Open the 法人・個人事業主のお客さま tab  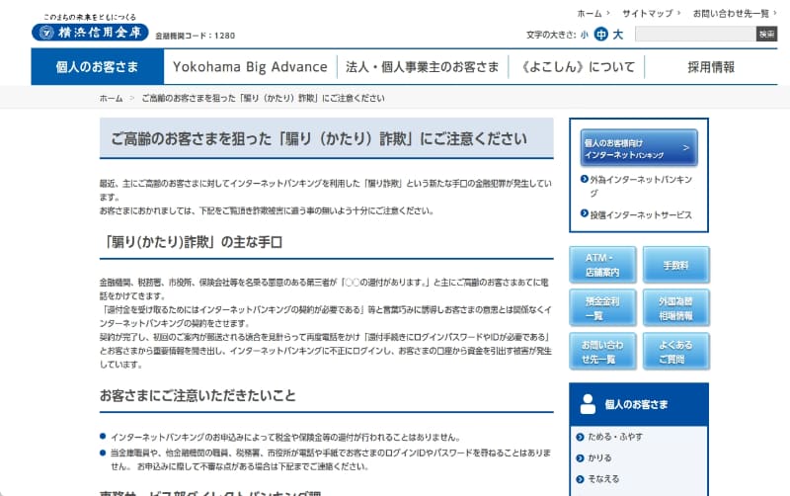[422, 67]
